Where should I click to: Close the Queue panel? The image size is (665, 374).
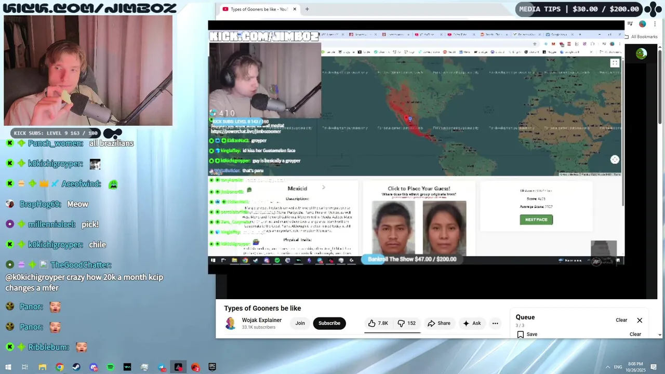[640, 320]
